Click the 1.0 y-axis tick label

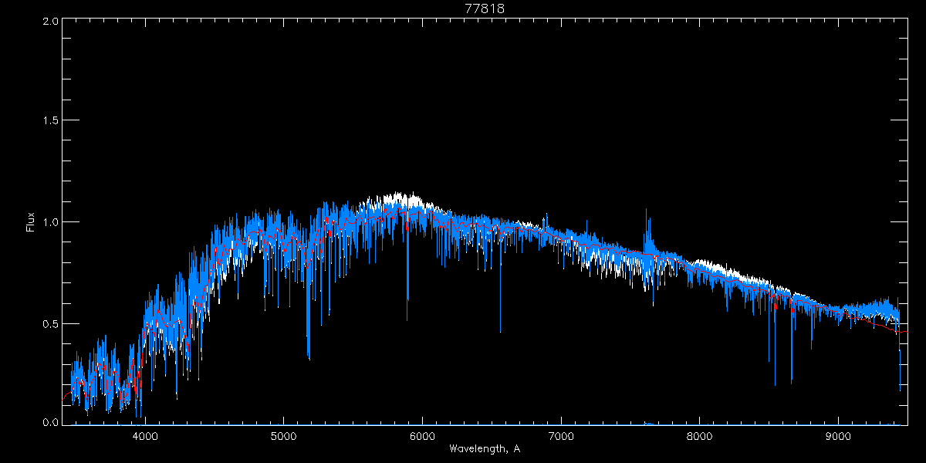[x=48, y=222]
